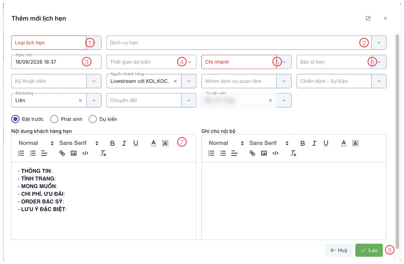Insert bullet list in customer content editor
This screenshot has height=264, width=404.
point(33,153)
